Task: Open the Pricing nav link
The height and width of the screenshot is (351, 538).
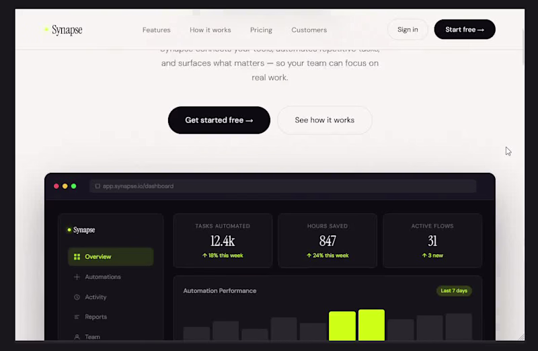Action: pos(261,30)
